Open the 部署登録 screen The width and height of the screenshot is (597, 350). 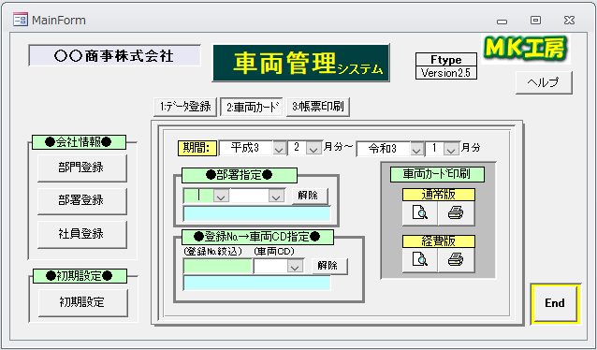click(81, 200)
